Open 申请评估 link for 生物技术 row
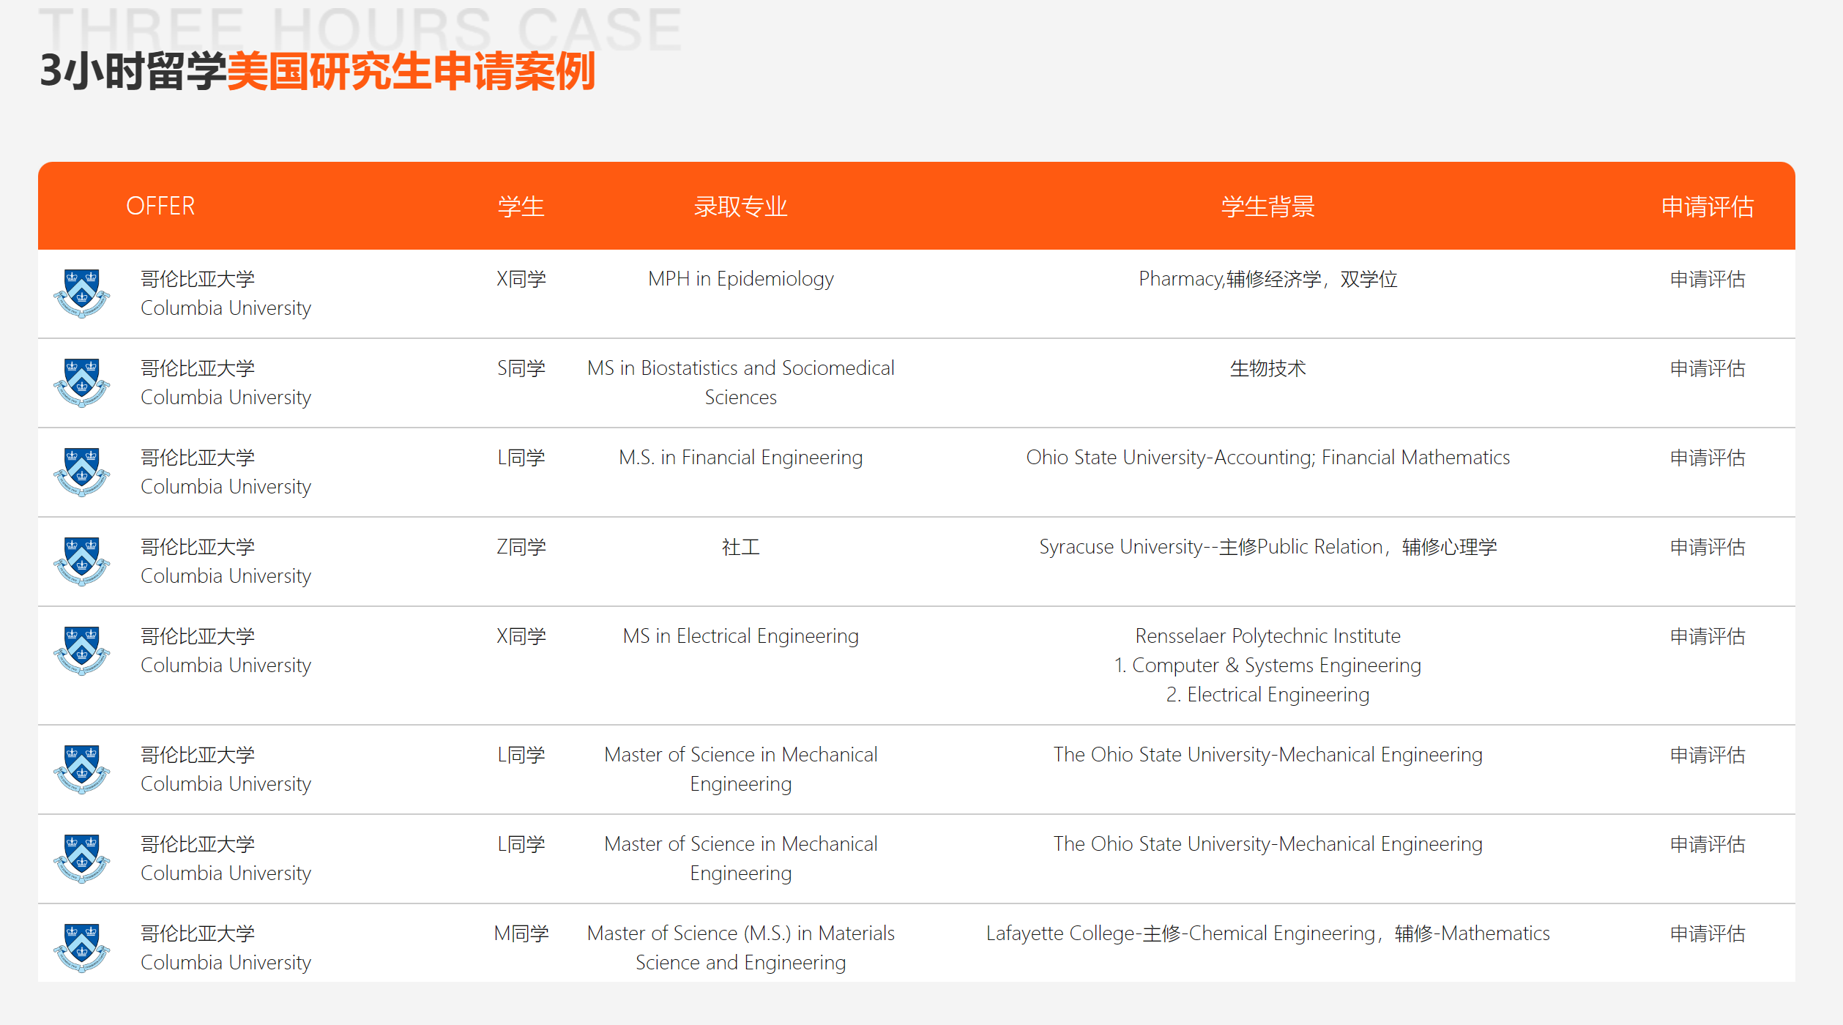This screenshot has width=1843, height=1025. pyautogui.click(x=1708, y=368)
